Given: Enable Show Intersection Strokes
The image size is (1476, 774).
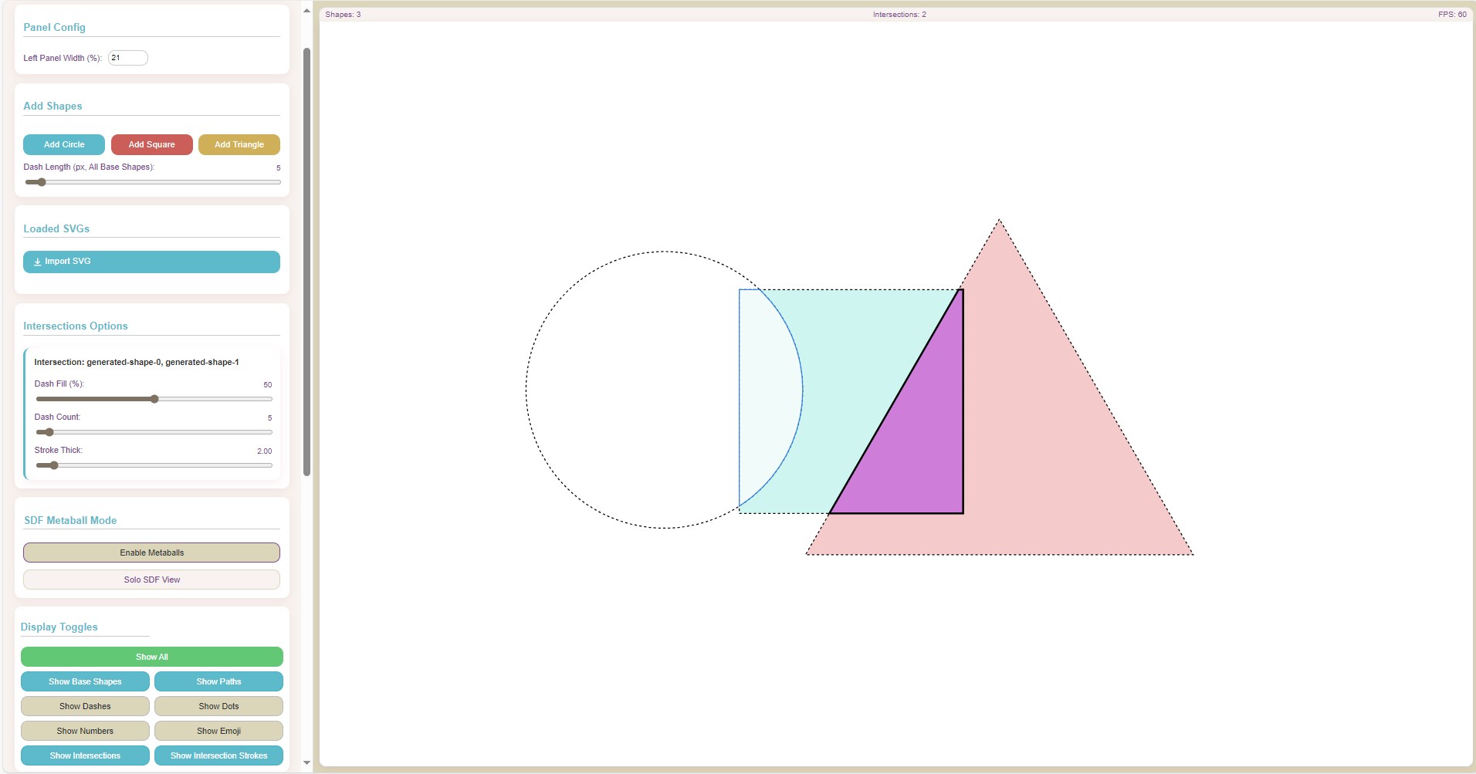Looking at the screenshot, I should click(x=219, y=755).
